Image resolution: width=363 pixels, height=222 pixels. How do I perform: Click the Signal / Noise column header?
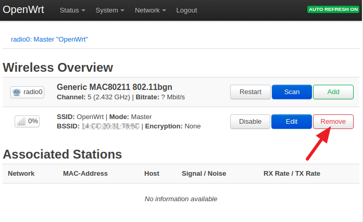204,174
